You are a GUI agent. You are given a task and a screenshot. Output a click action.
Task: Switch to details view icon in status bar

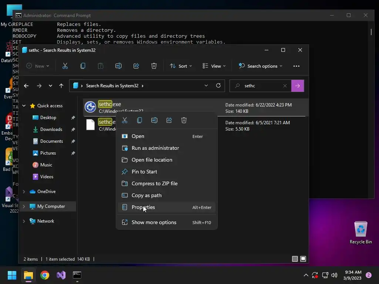295,259
